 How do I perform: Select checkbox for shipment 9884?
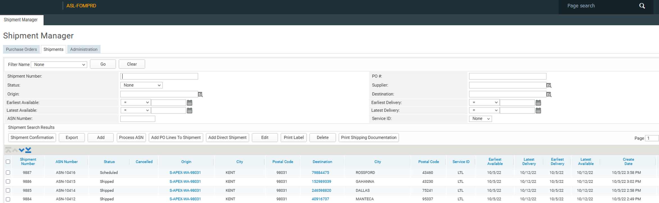tap(8, 199)
